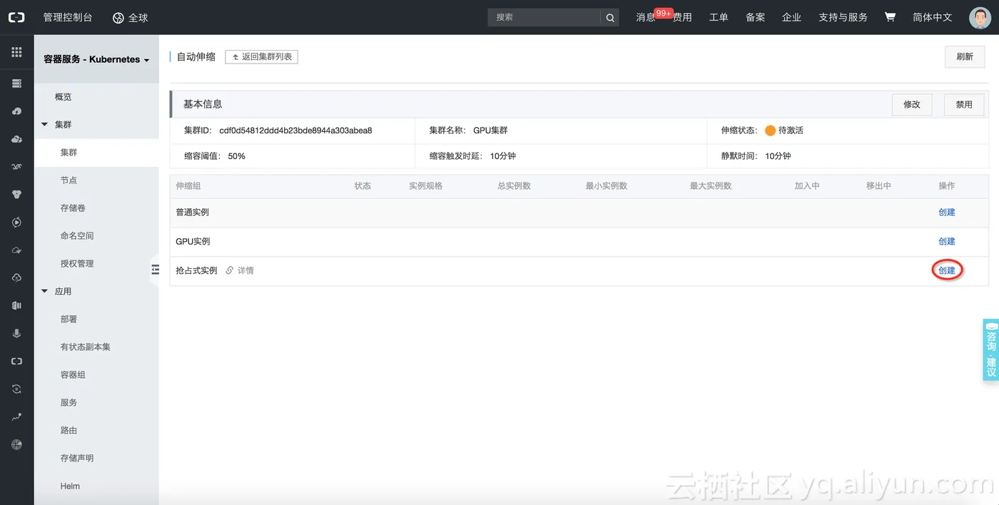Click the 刷新 button
Screen dimensions: 999x505
965,56
